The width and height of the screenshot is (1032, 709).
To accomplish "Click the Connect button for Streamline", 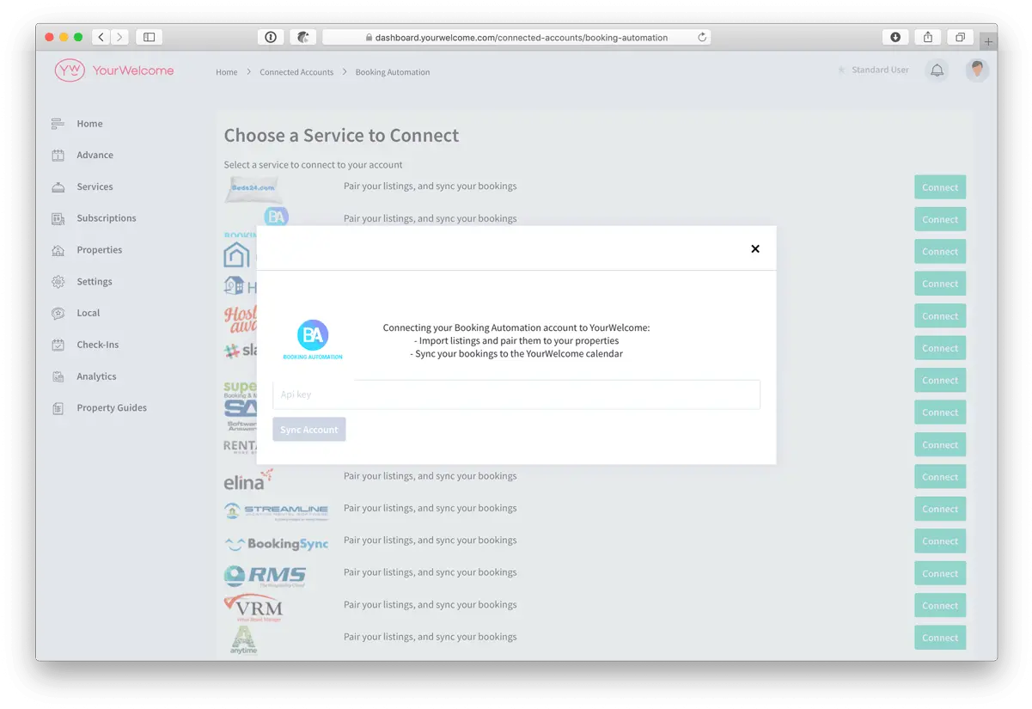I will pos(940,509).
